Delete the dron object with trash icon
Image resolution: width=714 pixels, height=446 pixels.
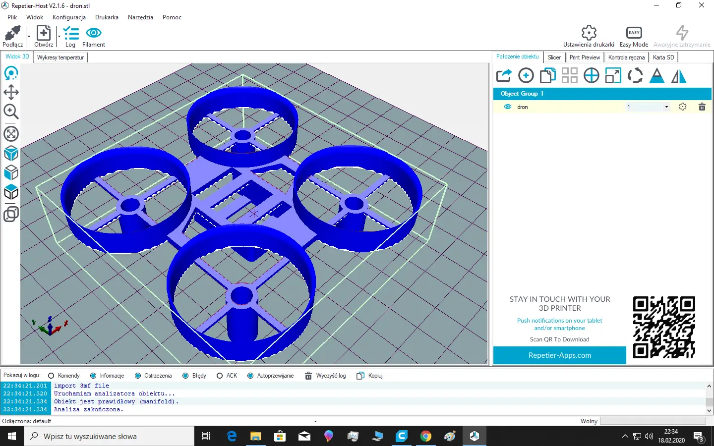(x=702, y=107)
